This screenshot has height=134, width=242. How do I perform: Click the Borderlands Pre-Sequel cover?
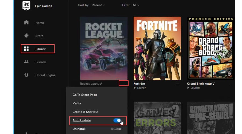tap(211, 118)
